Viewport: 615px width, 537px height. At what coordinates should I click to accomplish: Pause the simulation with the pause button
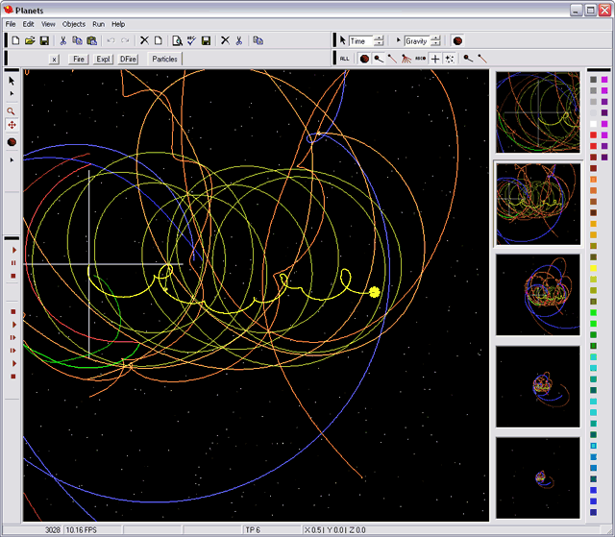coord(13,263)
